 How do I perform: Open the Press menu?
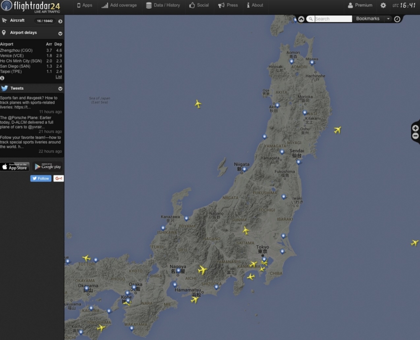point(228,5)
